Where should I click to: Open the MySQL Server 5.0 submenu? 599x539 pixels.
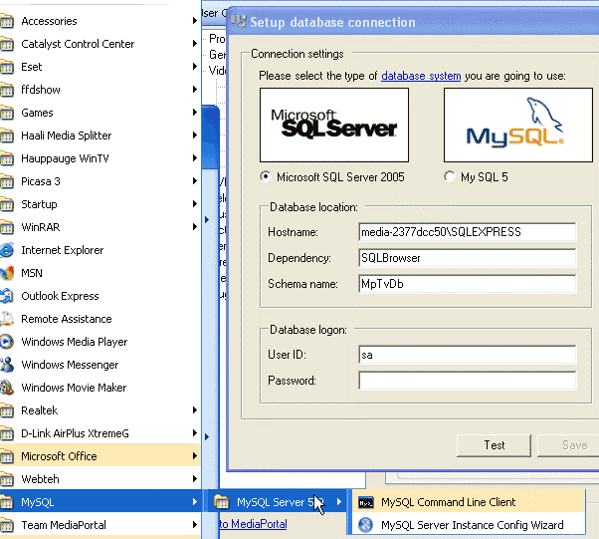point(279,502)
